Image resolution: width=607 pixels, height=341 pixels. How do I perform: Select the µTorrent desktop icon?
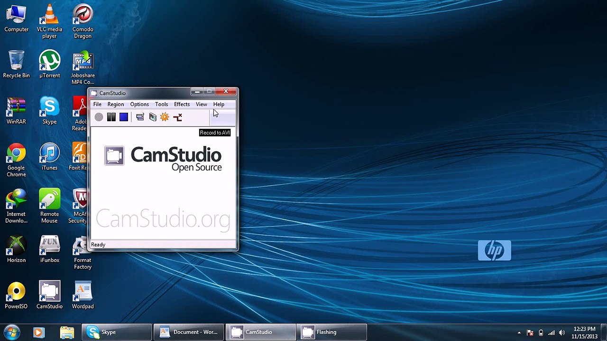[49, 64]
